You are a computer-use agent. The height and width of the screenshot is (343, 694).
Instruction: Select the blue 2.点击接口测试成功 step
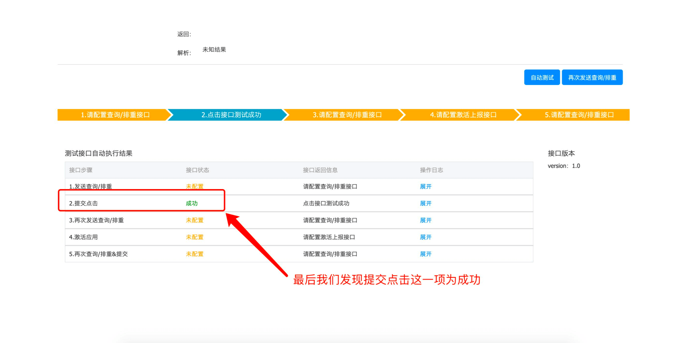pyautogui.click(x=231, y=115)
